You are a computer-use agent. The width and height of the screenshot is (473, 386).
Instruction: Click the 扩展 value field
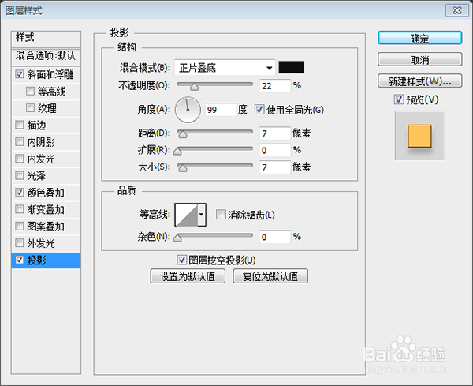tap(275, 150)
